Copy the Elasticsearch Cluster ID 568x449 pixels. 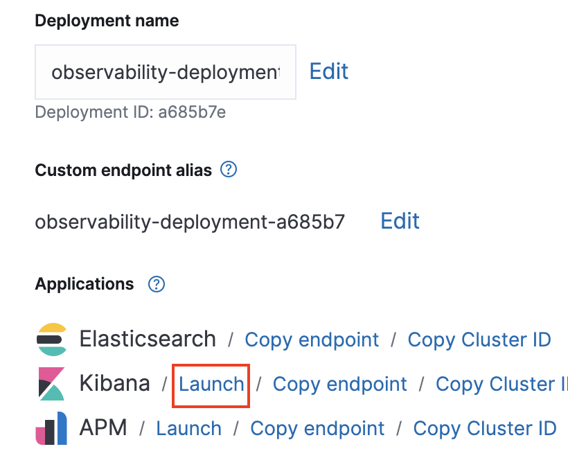tap(479, 340)
